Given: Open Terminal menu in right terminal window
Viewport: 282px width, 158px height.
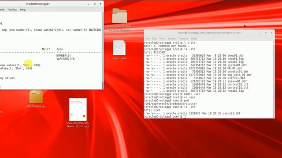Looking at the screenshot, I should pos(183,39).
